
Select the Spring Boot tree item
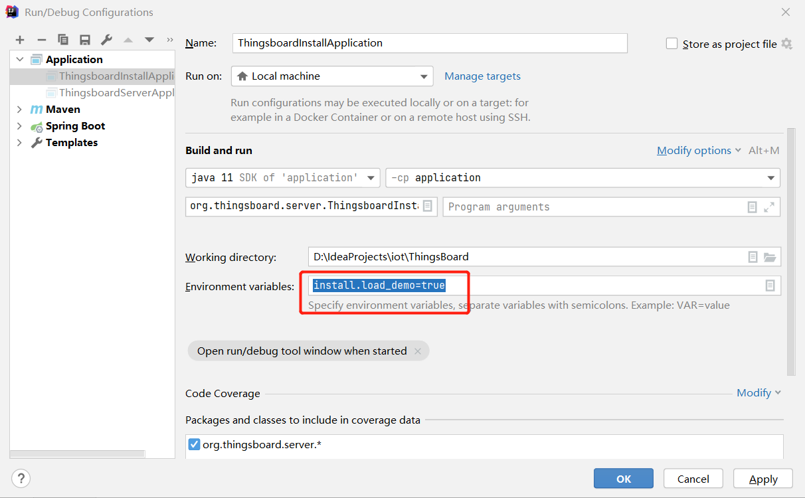pos(75,126)
